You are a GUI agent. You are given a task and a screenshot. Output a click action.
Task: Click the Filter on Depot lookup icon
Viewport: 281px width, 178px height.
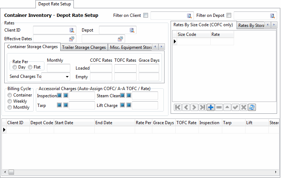point(272,15)
